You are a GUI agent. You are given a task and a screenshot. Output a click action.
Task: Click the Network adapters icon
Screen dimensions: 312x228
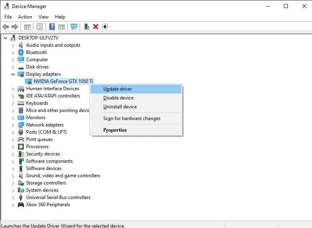pos(21,125)
